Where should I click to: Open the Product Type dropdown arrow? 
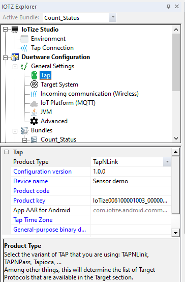(x=167, y=162)
